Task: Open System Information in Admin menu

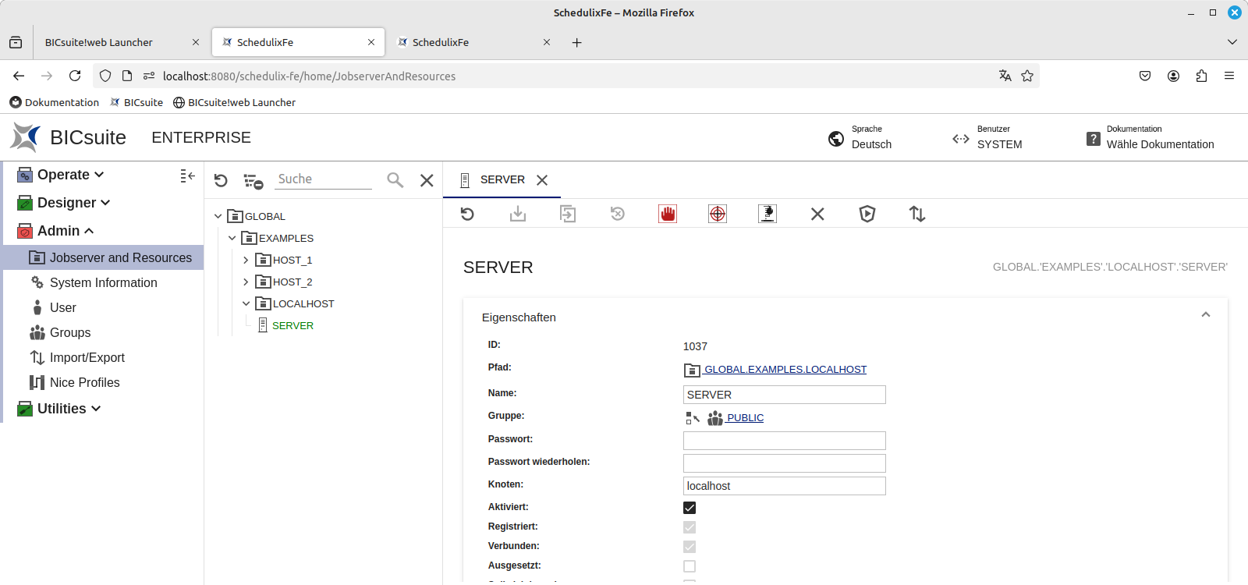Action: [x=103, y=282]
